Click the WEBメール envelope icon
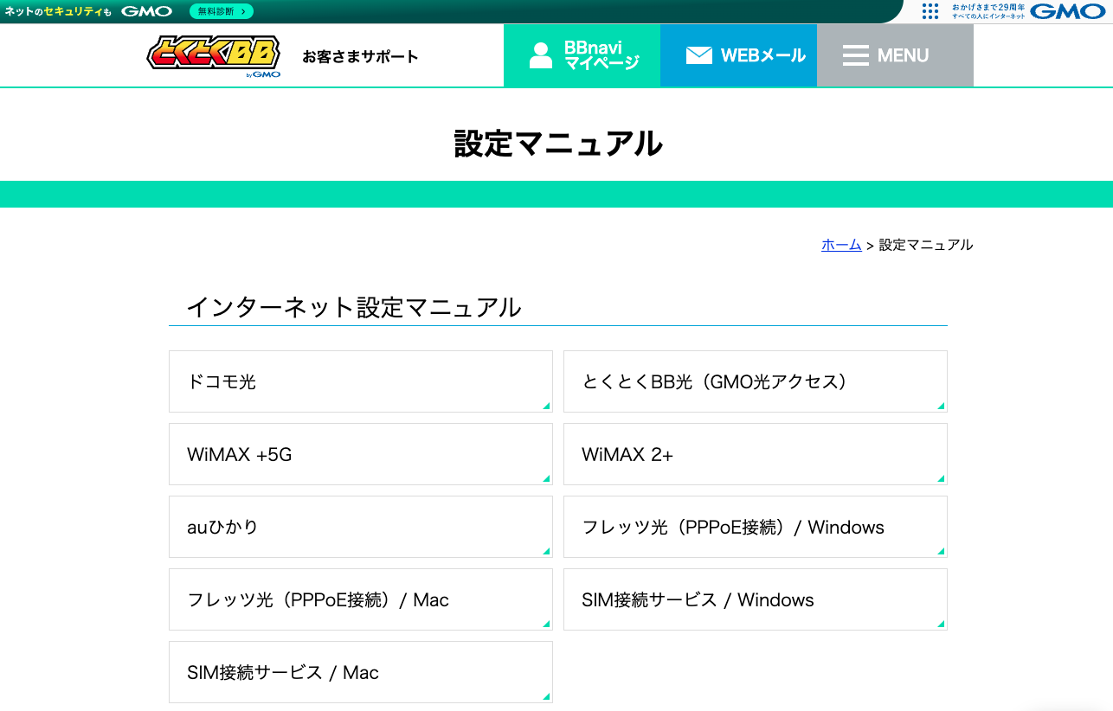Viewport: 1113px width, 711px height. 698,55
